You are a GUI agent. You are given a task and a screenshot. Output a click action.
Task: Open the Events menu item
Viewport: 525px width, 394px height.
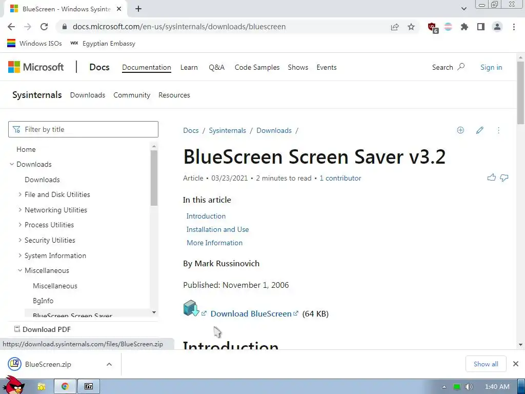(x=327, y=67)
